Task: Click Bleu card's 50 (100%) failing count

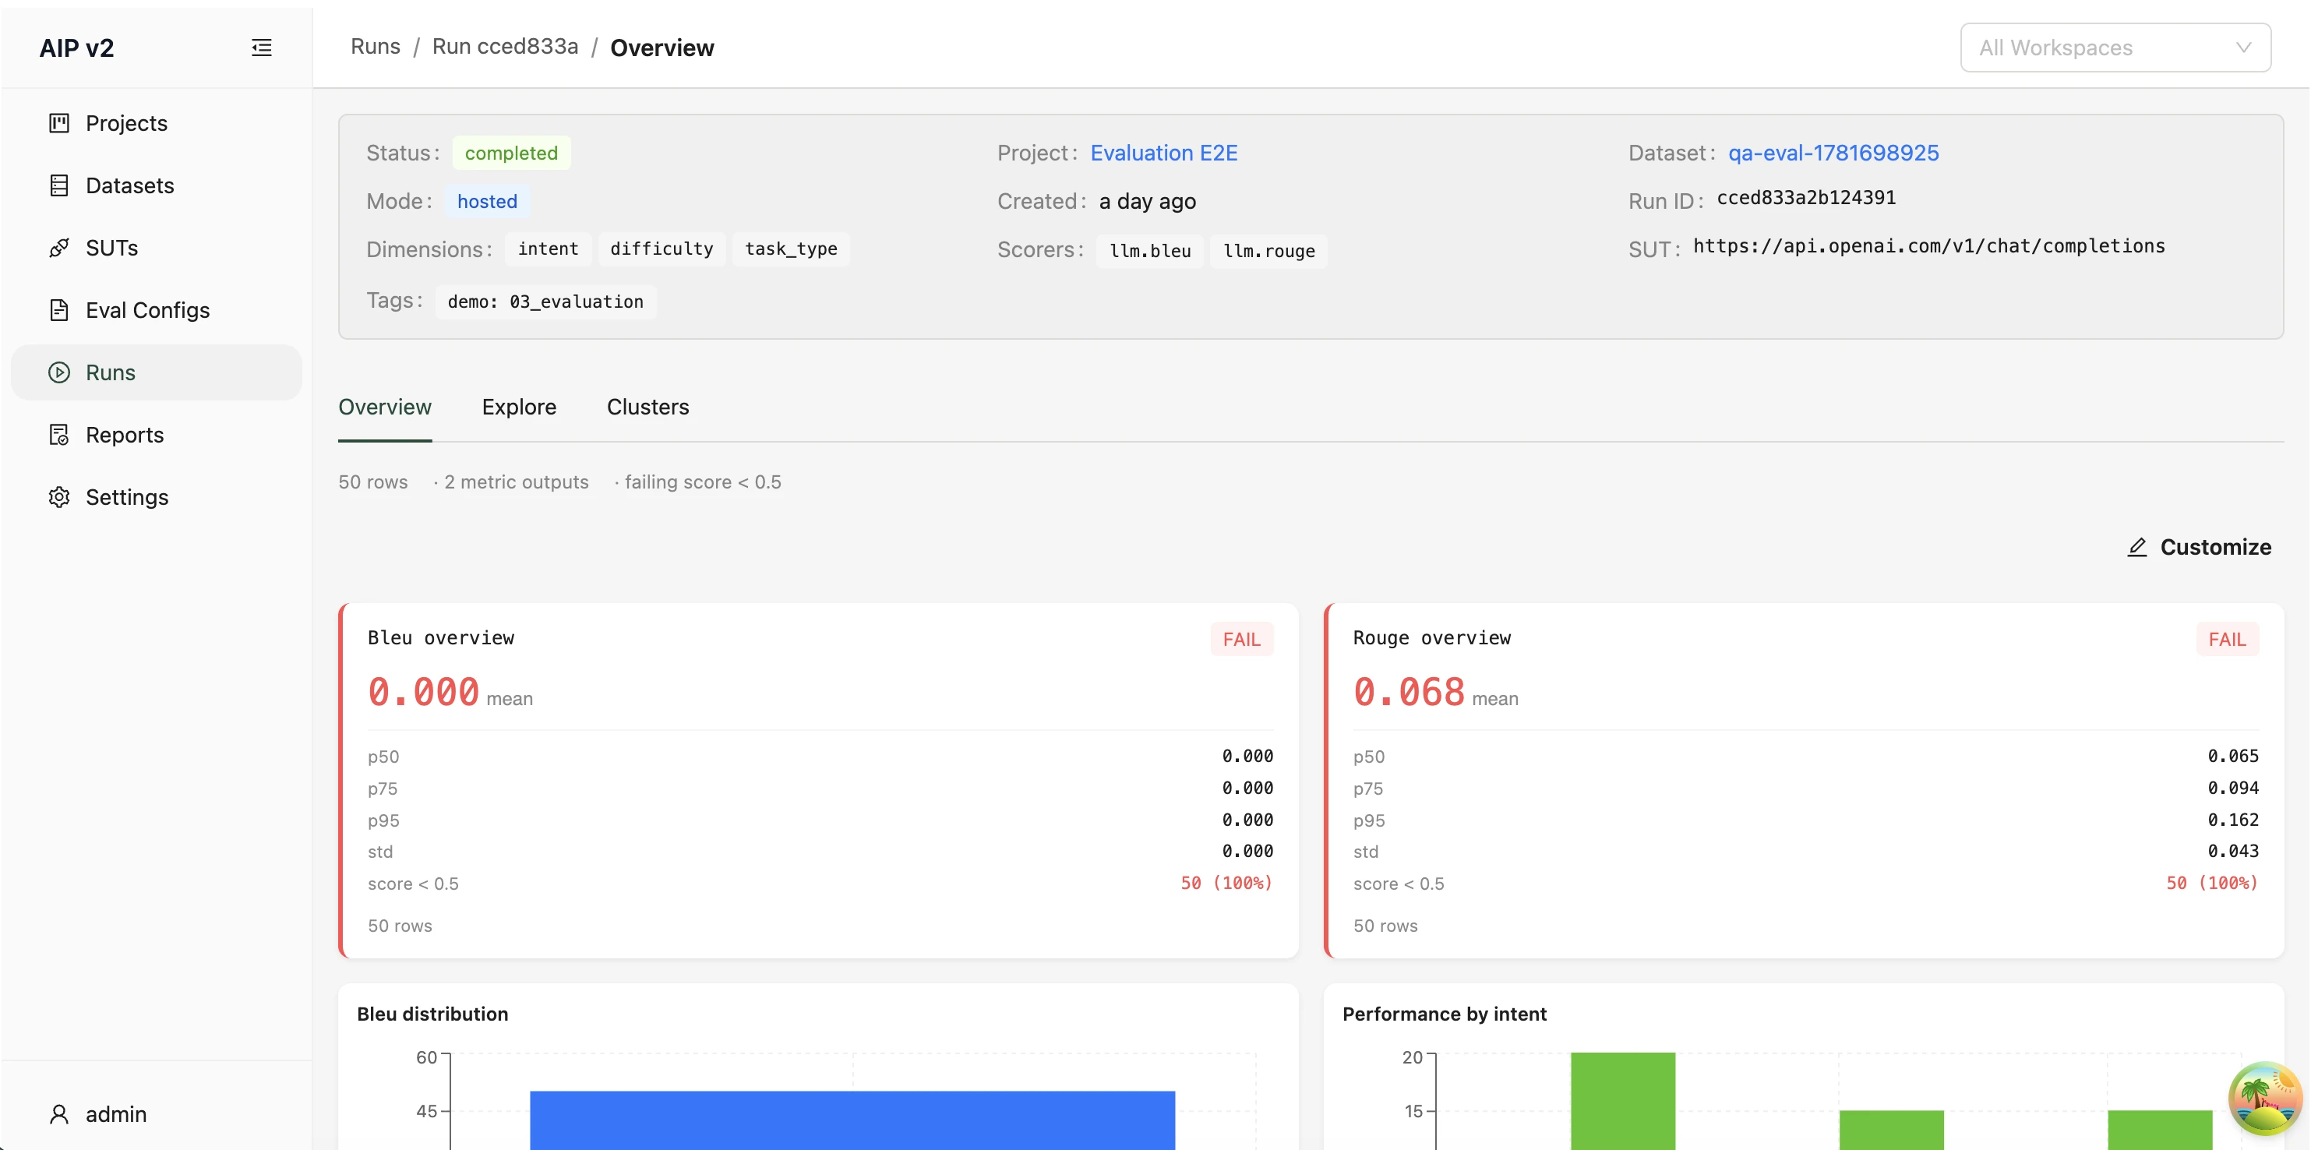Action: tap(1226, 884)
